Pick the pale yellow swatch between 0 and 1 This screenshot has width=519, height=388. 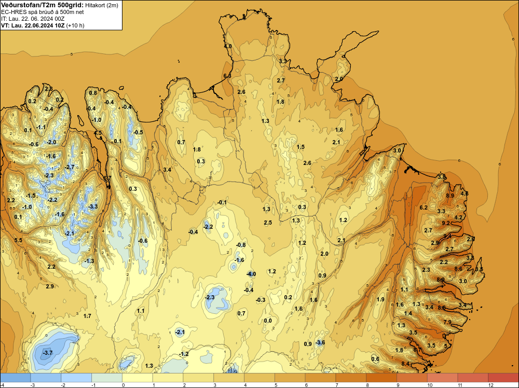point(138,378)
